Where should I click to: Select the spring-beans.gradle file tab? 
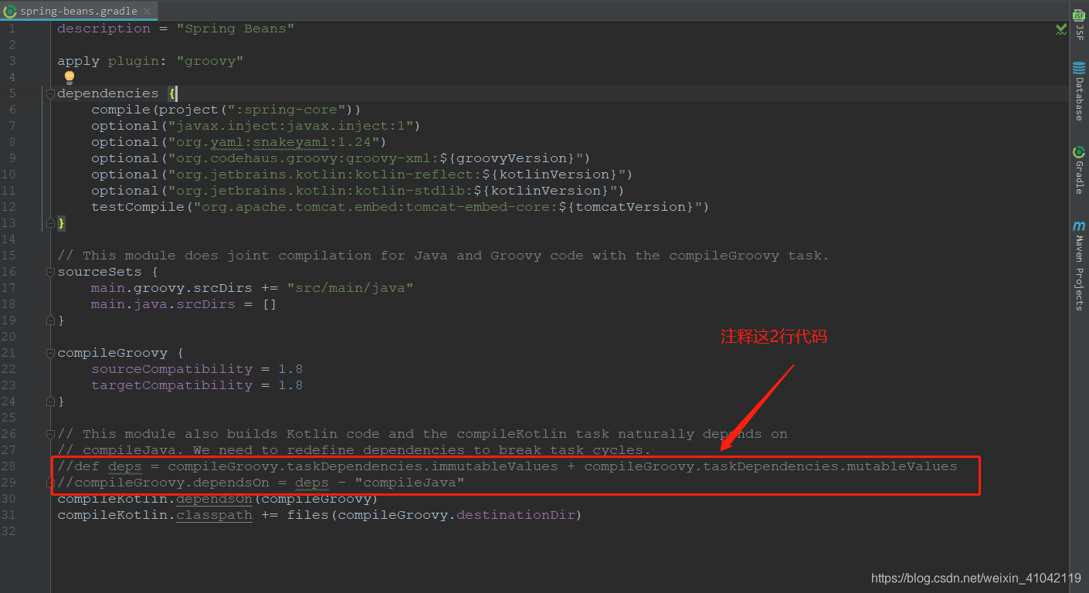pos(77,11)
